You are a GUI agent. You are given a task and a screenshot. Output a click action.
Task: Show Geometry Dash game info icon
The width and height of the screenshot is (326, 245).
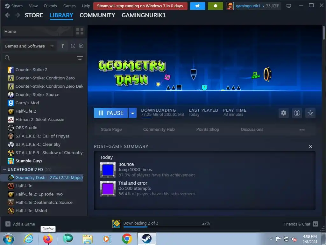(297, 113)
